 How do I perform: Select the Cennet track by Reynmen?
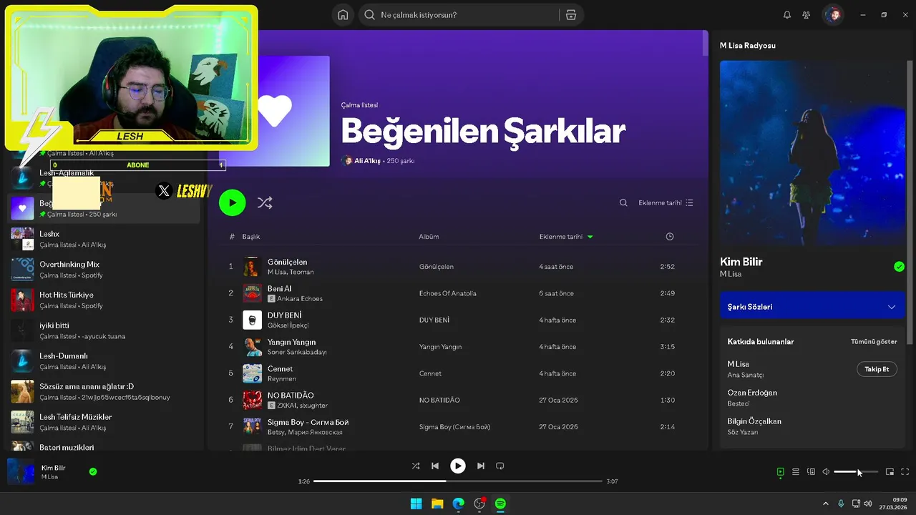pos(459,373)
